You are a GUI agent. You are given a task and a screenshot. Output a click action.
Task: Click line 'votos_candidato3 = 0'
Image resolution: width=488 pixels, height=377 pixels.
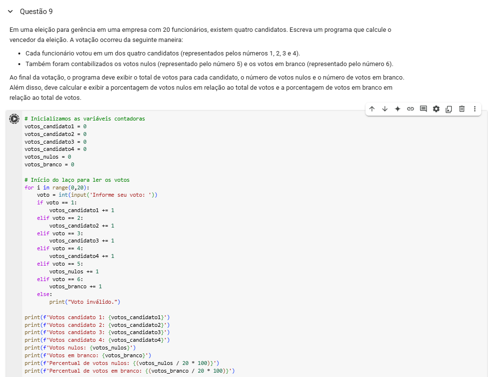[55, 142]
